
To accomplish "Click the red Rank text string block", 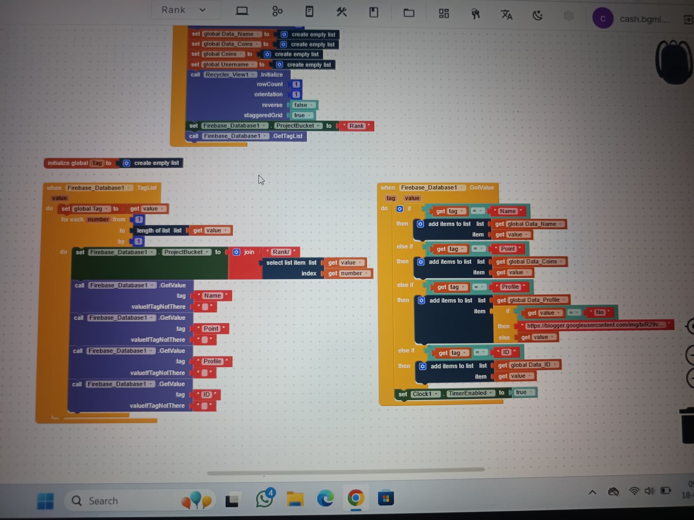I will click(356, 126).
